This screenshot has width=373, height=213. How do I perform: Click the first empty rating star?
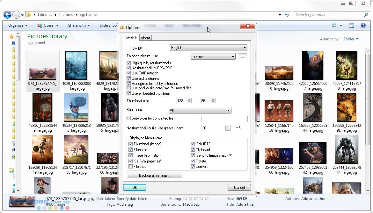point(185,199)
